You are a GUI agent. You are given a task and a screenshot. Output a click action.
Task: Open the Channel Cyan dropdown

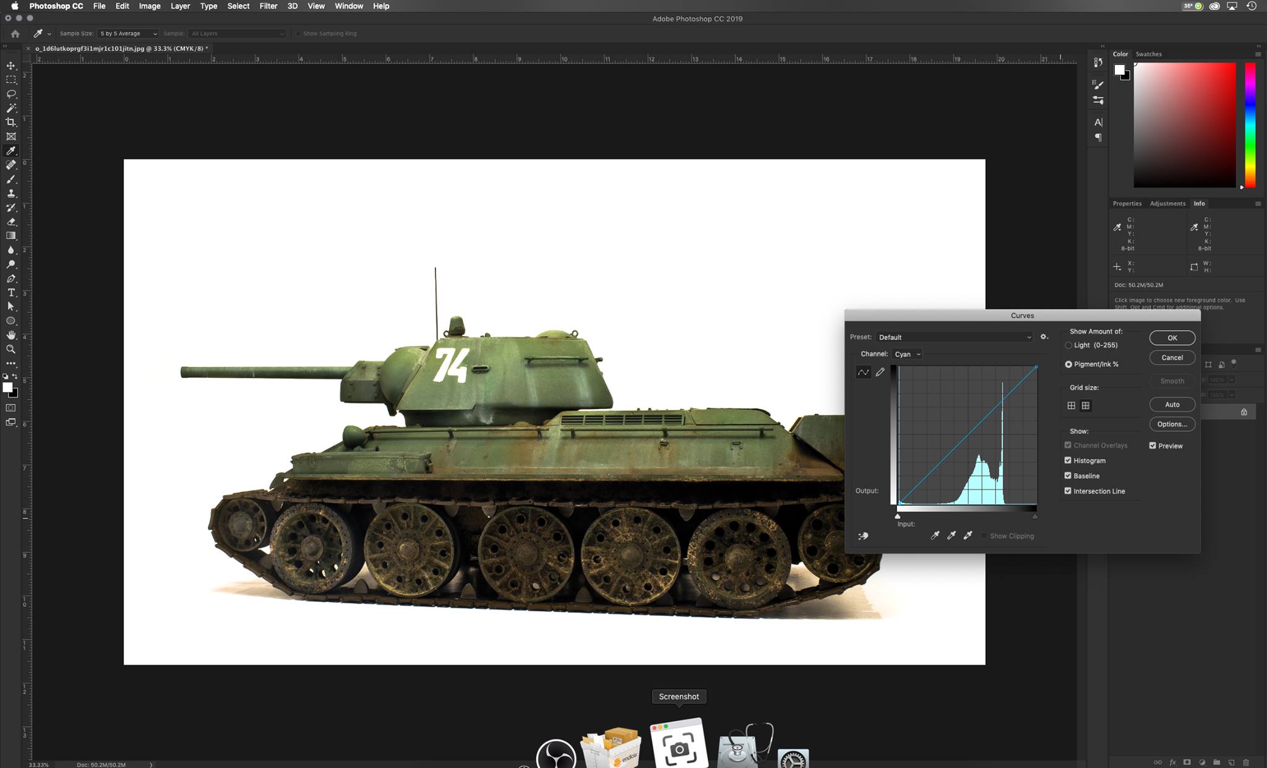(x=907, y=354)
